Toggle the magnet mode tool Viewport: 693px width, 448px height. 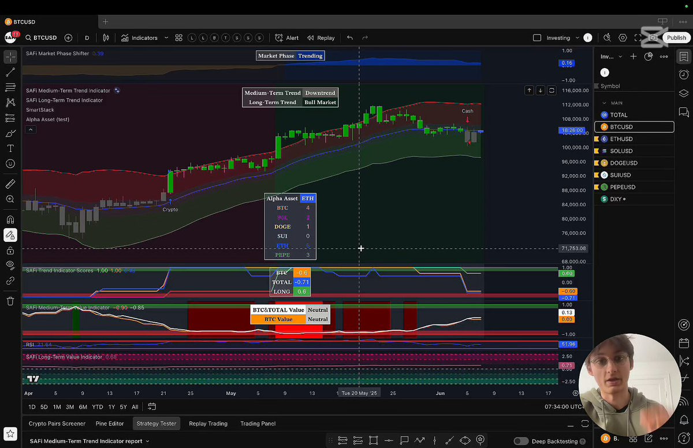tap(10, 219)
